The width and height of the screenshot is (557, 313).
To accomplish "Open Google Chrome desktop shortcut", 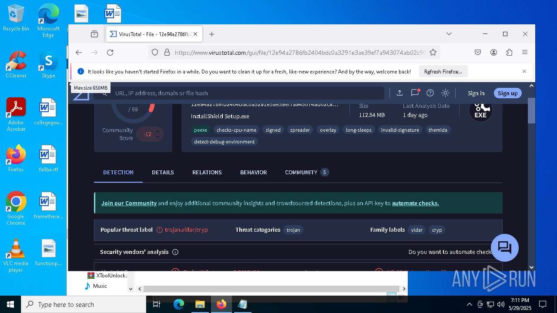I will [16, 209].
